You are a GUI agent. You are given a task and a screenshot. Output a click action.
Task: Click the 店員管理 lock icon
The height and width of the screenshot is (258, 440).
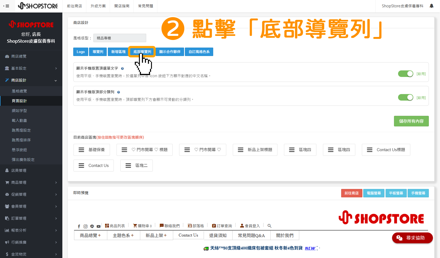7,170
